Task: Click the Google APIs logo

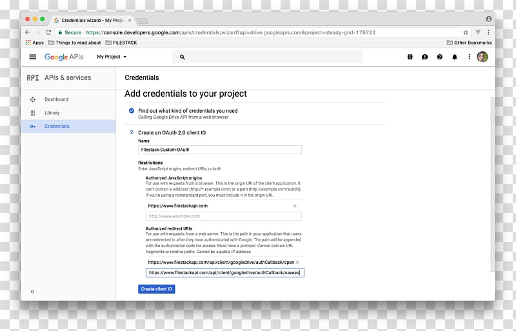Action: [x=64, y=57]
